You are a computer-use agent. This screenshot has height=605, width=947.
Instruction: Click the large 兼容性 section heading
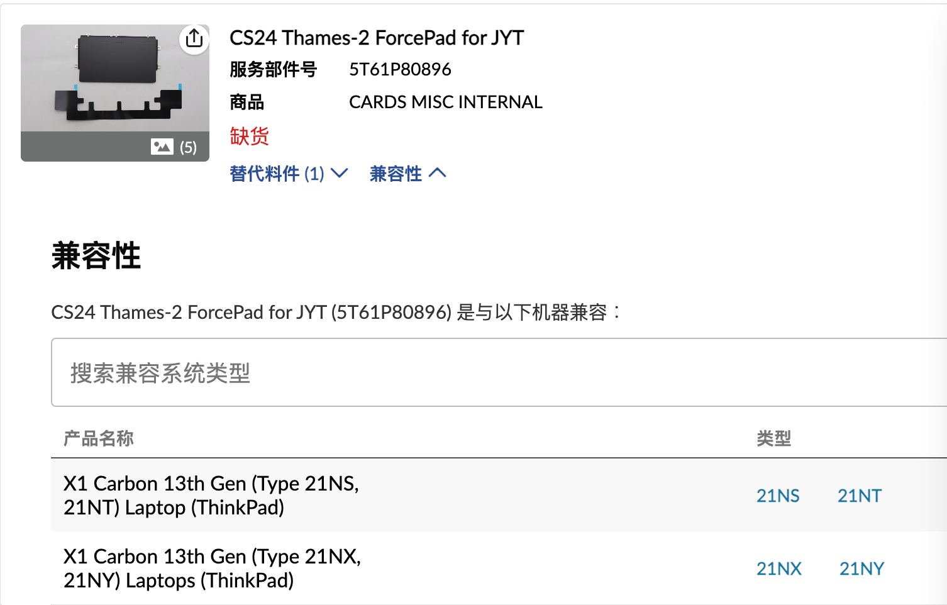96,256
